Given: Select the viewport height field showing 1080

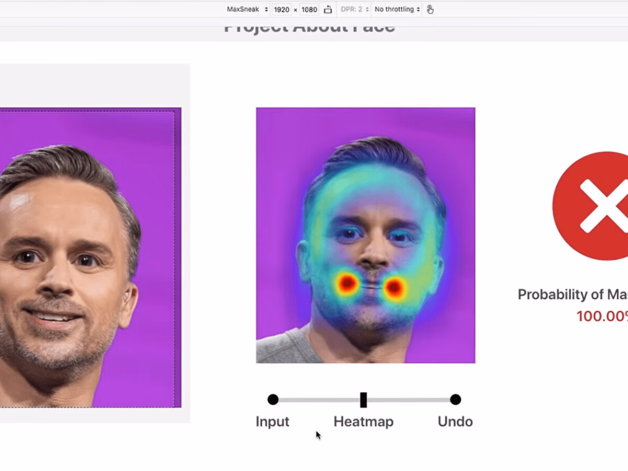Looking at the screenshot, I should [x=308, y=9].
